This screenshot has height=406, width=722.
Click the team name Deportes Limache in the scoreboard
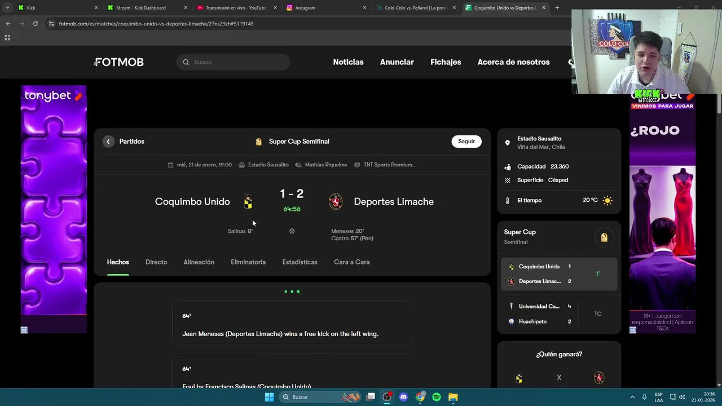tap(394, 202)
